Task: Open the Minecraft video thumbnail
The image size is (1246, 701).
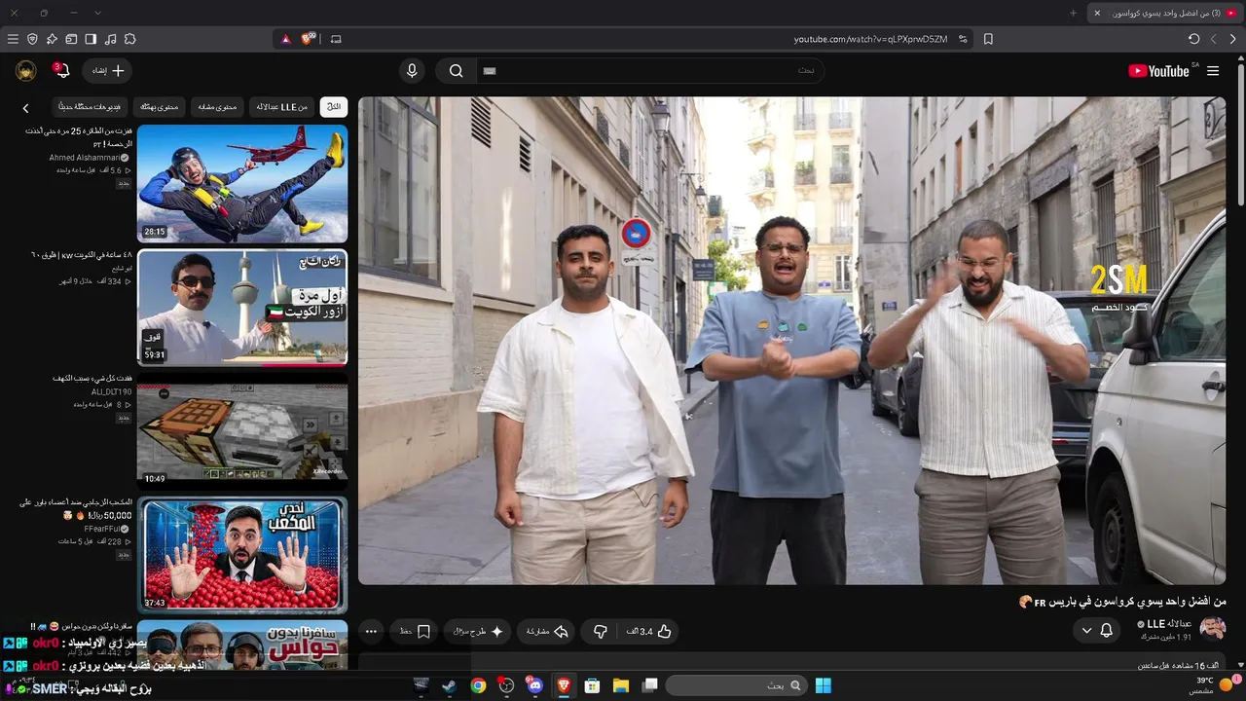Action: pos(242,431)
